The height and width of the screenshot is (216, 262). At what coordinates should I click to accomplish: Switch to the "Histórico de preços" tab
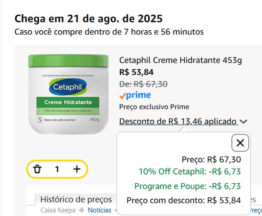(x=76, y=199)
